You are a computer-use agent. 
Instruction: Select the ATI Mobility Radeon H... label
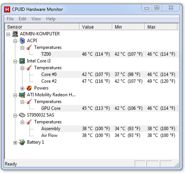point(51,95)
